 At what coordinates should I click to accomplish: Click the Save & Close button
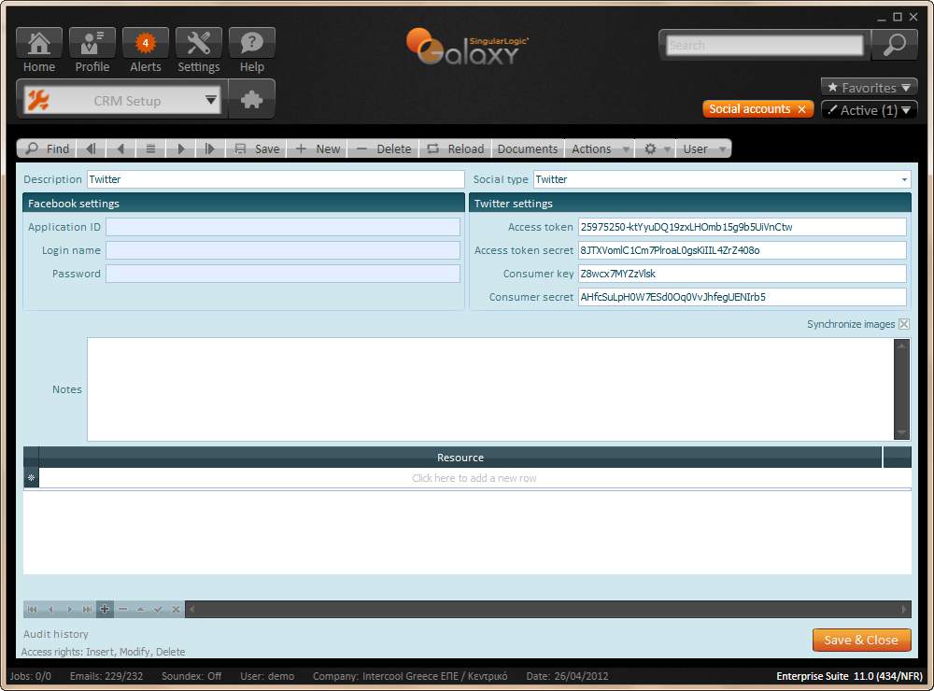click(x=861, y=640)
